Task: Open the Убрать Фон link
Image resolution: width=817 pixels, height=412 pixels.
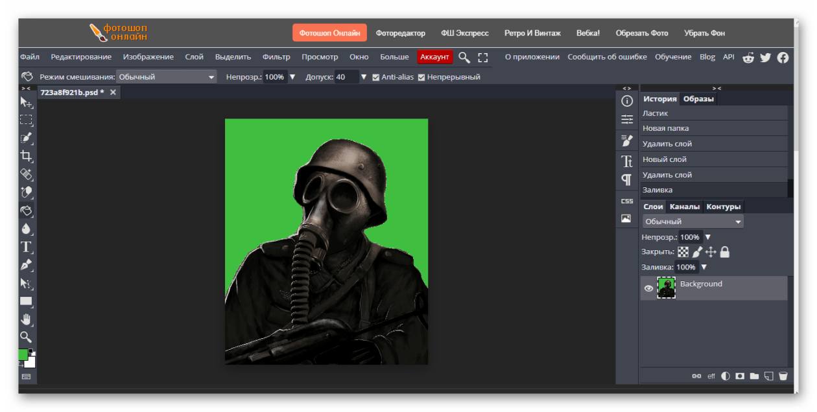Action: pos(704,33)
